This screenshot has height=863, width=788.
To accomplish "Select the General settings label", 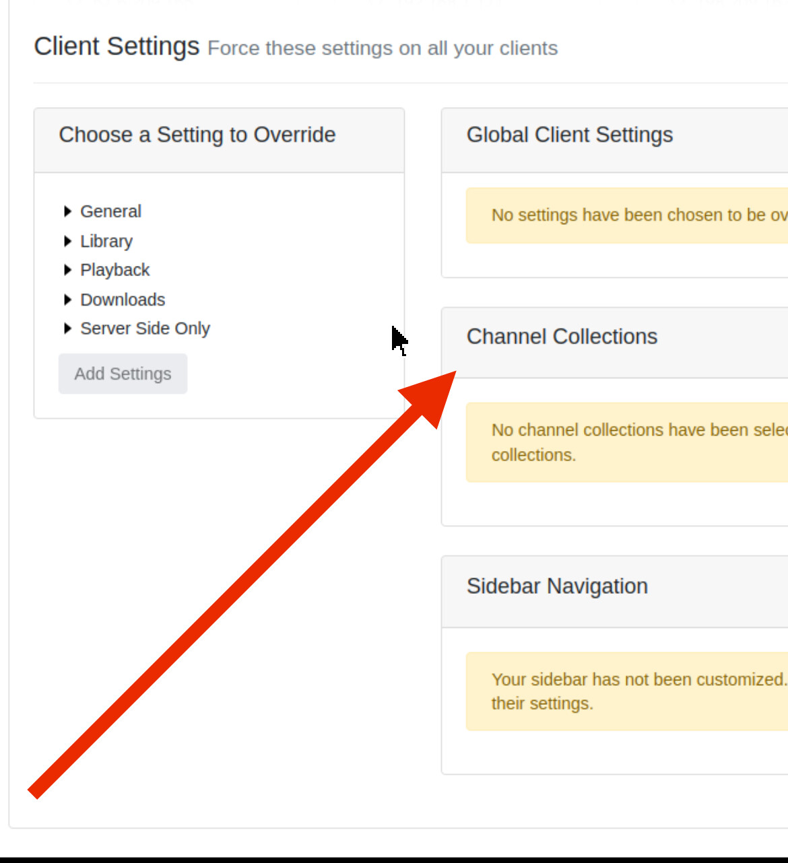I will point(110,211).
